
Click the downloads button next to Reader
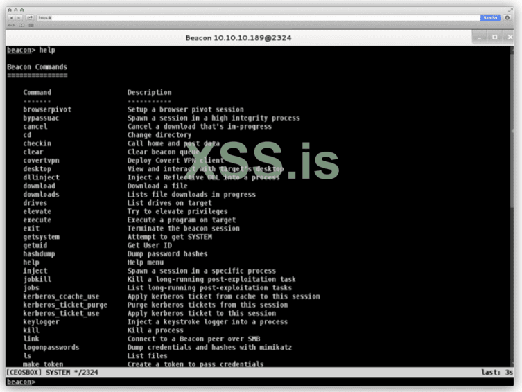pyautogui.click(x=507, y=17)
